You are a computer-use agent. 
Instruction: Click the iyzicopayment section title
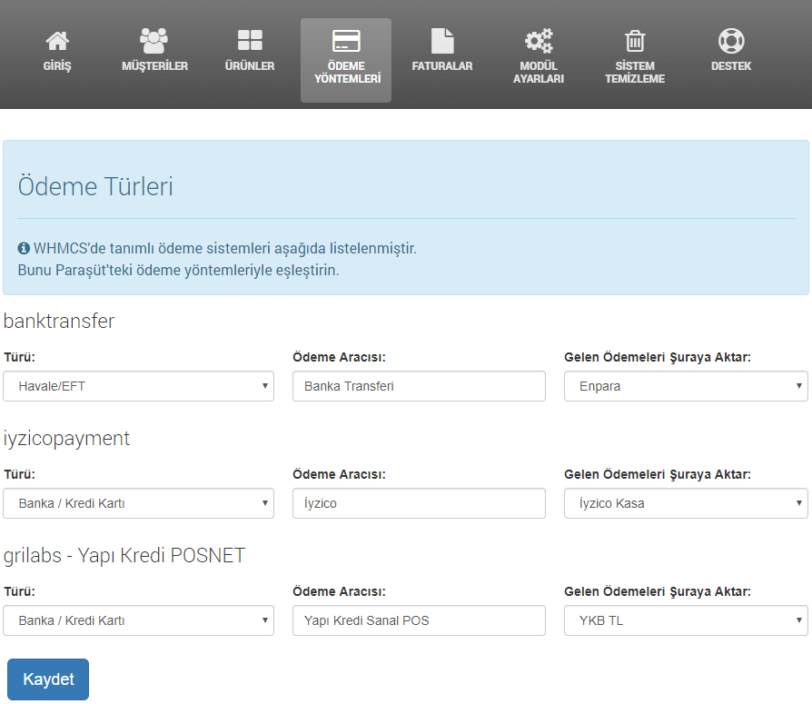[66, 439]
